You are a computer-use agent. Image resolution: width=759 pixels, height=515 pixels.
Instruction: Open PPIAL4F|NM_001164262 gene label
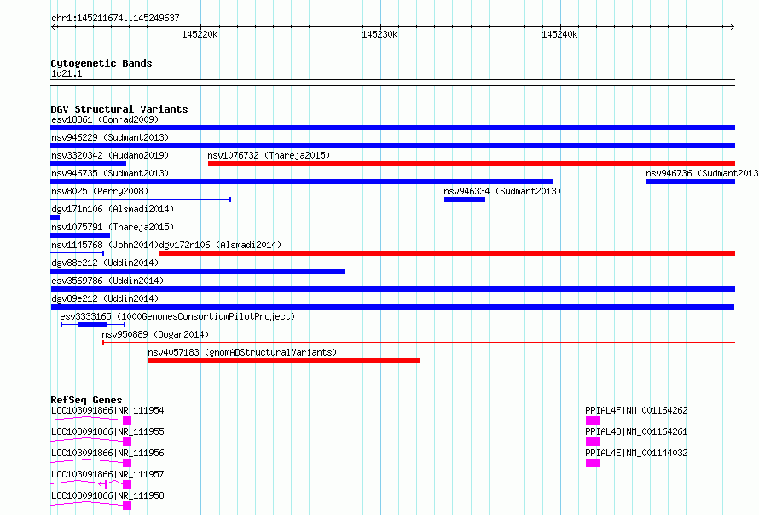[636, 410]
